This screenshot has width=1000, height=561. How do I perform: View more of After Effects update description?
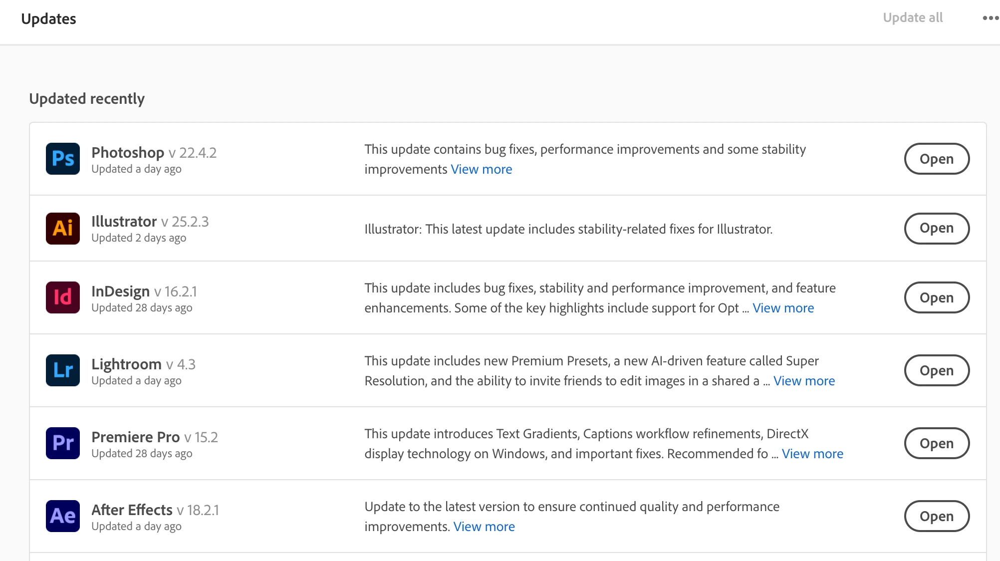click(x=484, y=527)
